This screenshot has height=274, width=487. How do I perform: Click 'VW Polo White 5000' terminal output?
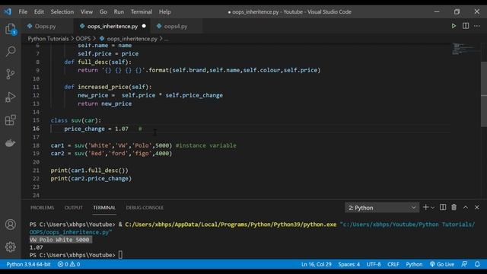(x=59, y=240)
